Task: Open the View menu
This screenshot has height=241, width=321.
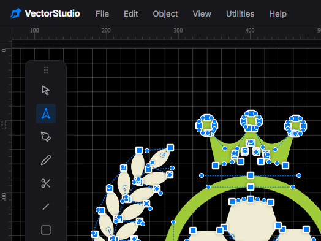Action: [202, 13]
